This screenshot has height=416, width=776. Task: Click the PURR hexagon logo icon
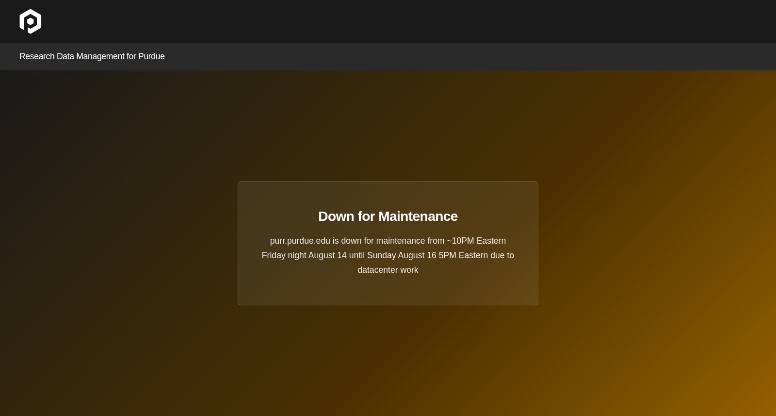tap(30, 21)
